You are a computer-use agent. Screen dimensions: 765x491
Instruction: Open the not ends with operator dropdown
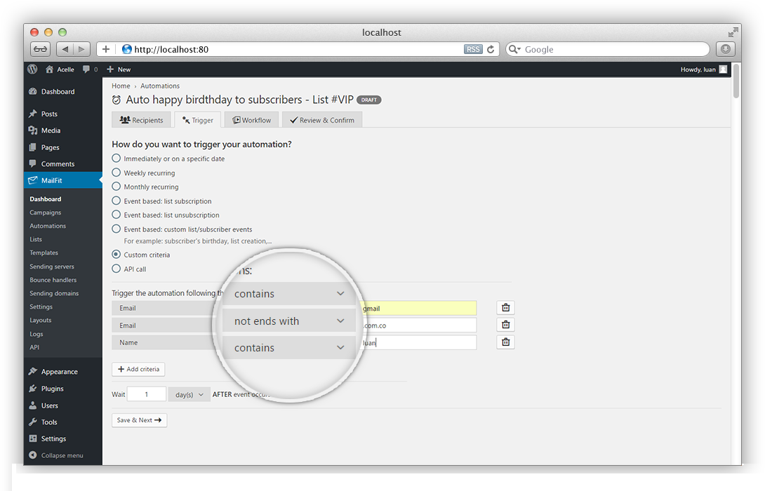tap(289, 321)
